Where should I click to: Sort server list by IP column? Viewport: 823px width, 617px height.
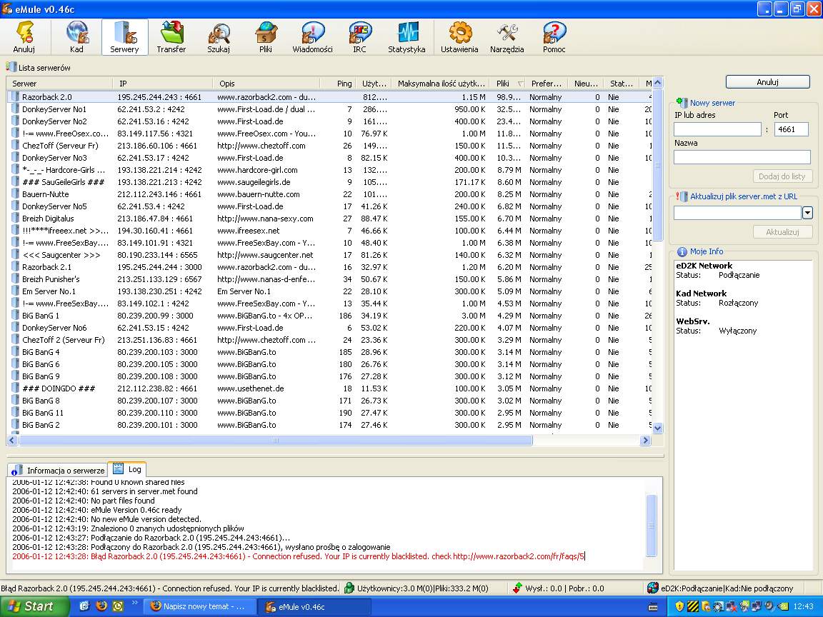(x=163, y=84)
